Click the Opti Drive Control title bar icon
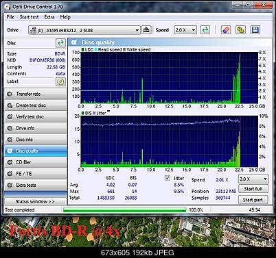 (x=8, y=7)
